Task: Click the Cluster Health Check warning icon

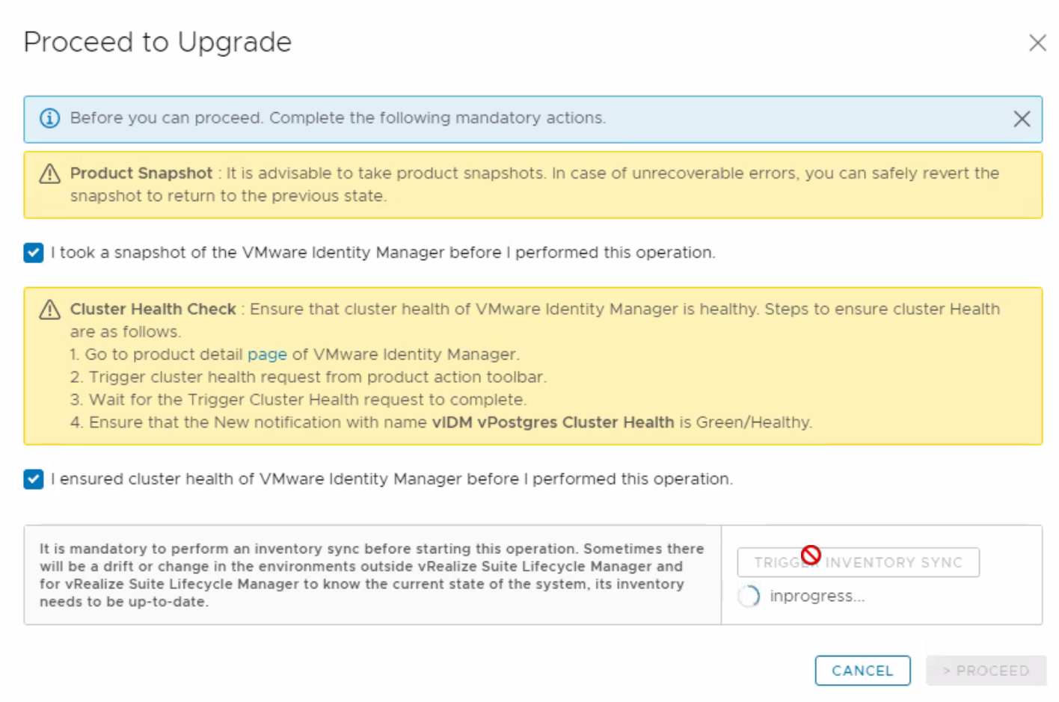Action: (49, 310)
